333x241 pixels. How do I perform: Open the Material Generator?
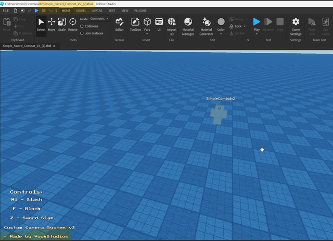click(206, 27)
